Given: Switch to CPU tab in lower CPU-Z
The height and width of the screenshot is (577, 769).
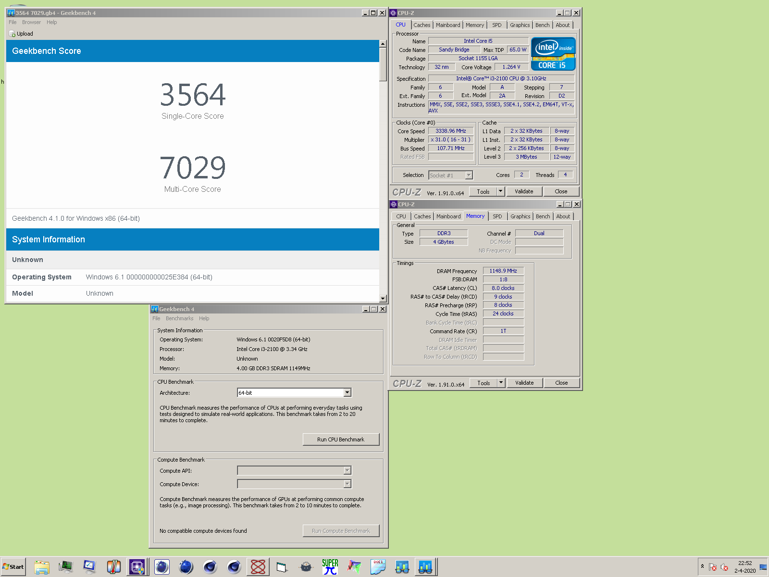Looking at the screenshot, I should 401,216.
